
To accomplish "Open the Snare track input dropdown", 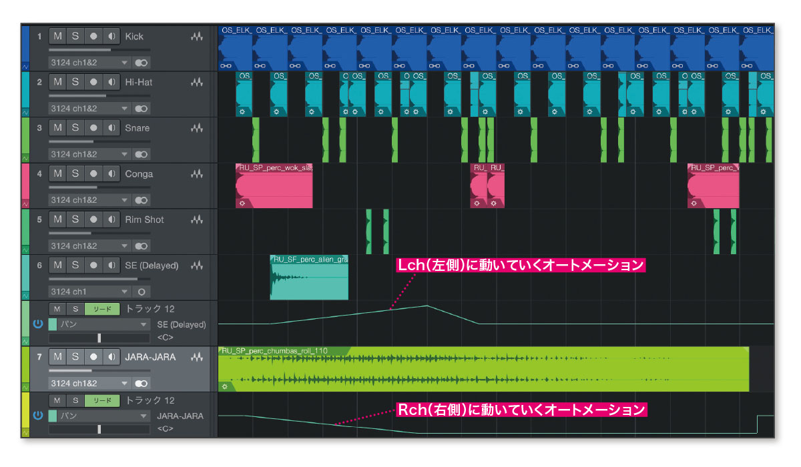I will coord(90,154).
